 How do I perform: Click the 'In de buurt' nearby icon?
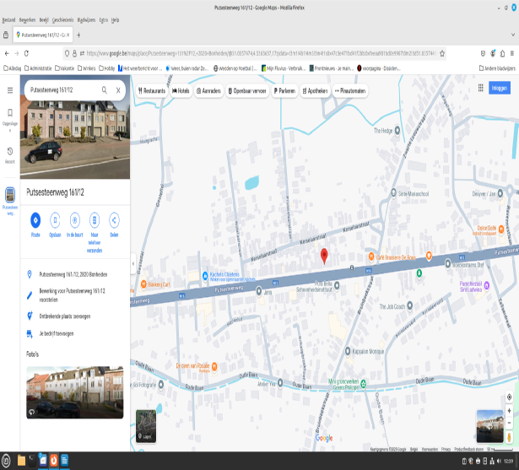pyautogui.click(x=74, y=220)
